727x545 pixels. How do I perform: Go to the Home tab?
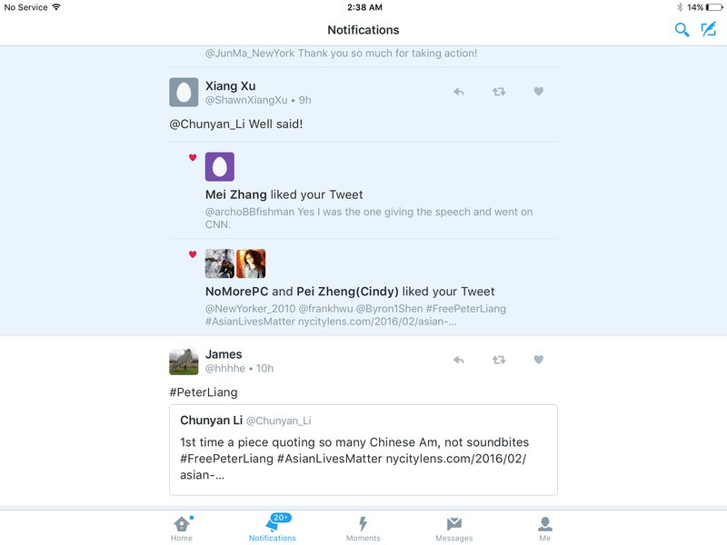tap(182, 529)
